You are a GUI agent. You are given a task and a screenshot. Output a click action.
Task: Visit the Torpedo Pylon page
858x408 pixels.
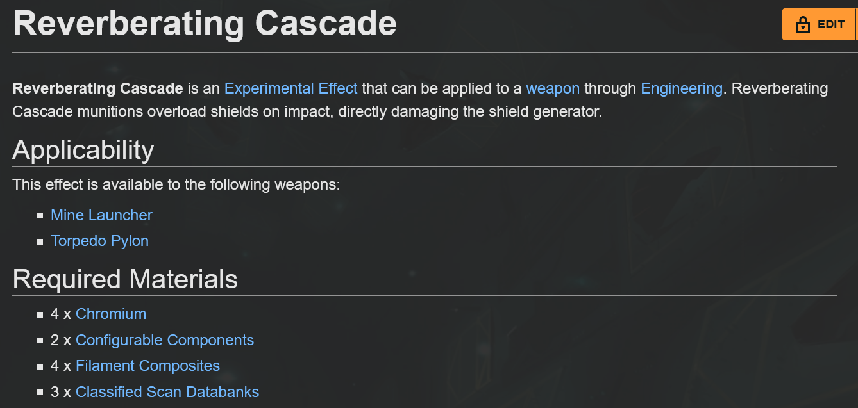(99, 241)
